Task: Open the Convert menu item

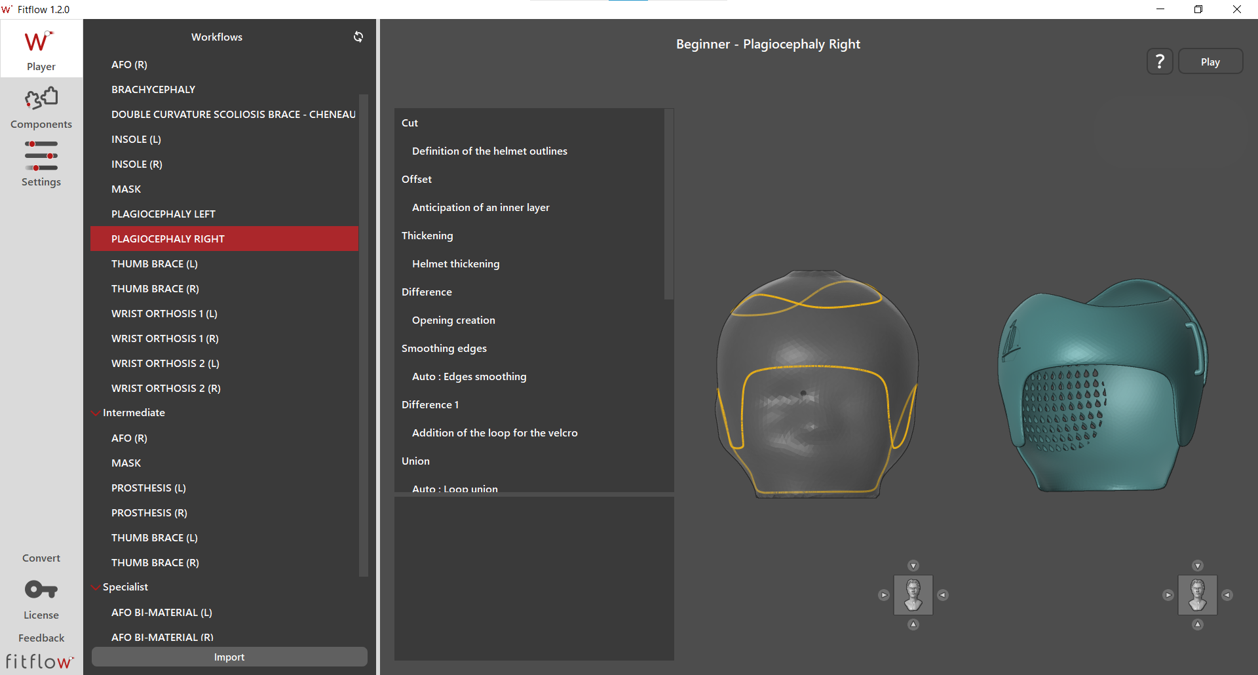Action: tap(41, 558)
